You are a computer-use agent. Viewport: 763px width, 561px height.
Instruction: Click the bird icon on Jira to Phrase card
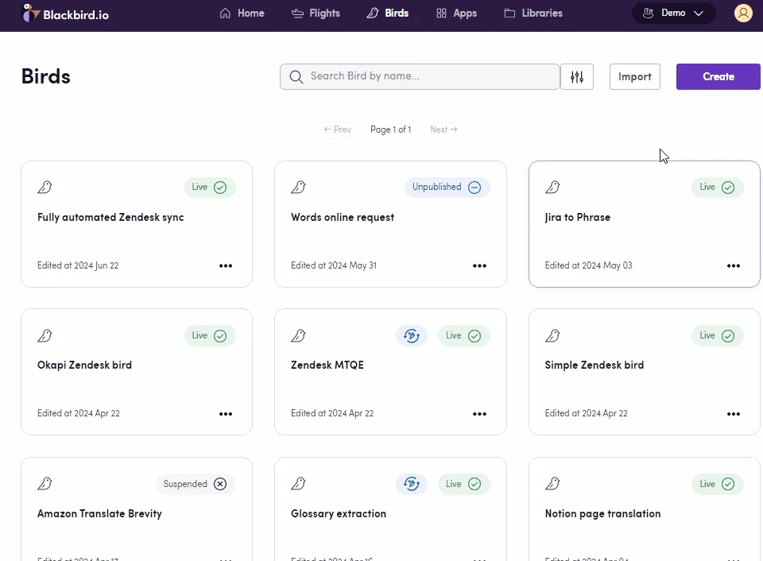(x=552, y=188)
